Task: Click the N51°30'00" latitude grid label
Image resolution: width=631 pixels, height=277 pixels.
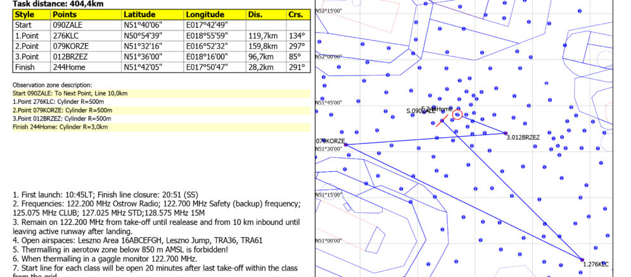Action: click(329, 149)
